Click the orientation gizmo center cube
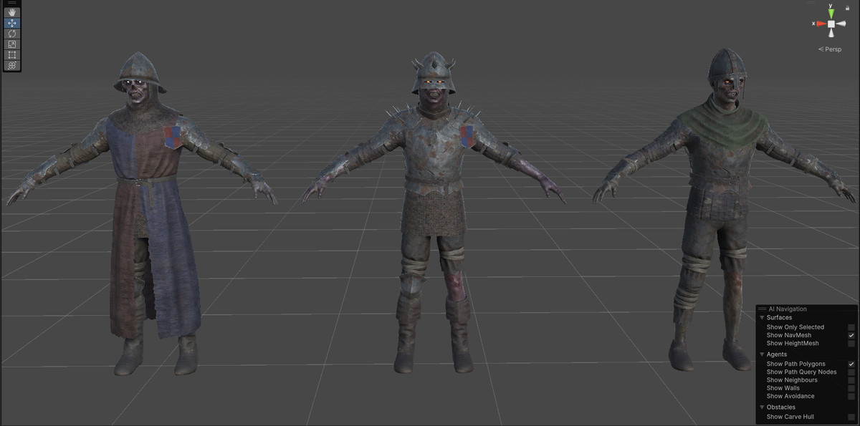The width and height of the screenshot is (860, 426). 831,24
